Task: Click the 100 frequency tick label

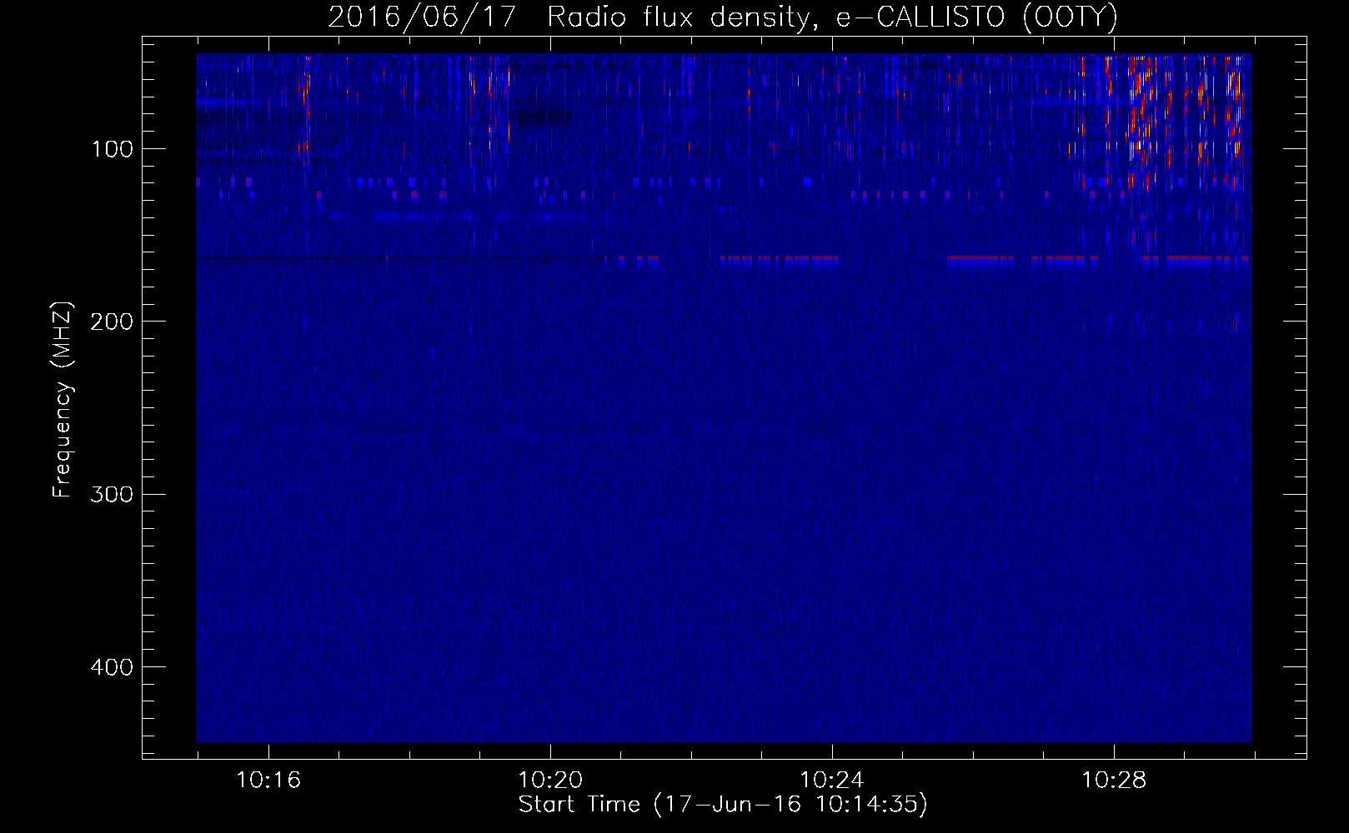Action: pos(113,149)
